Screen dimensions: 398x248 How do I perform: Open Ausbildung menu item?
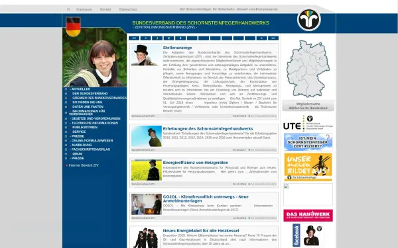[81, 145]
